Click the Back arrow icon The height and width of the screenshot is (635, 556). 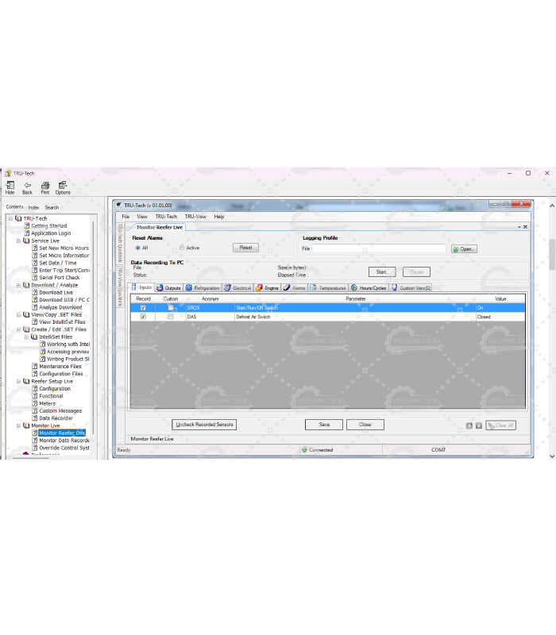[x=27, y=185]
